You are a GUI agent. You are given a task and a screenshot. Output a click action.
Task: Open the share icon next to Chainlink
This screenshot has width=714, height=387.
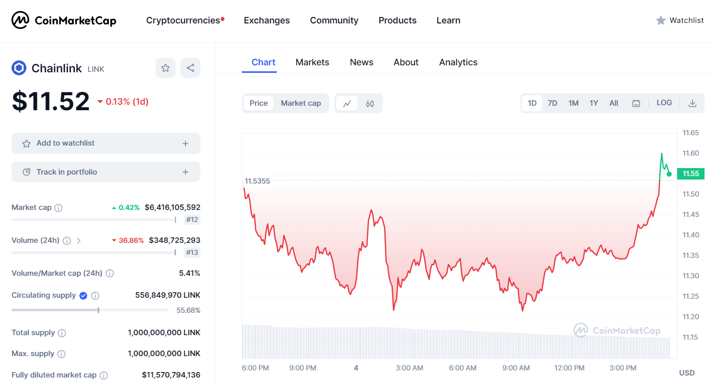tap(190, 68)
